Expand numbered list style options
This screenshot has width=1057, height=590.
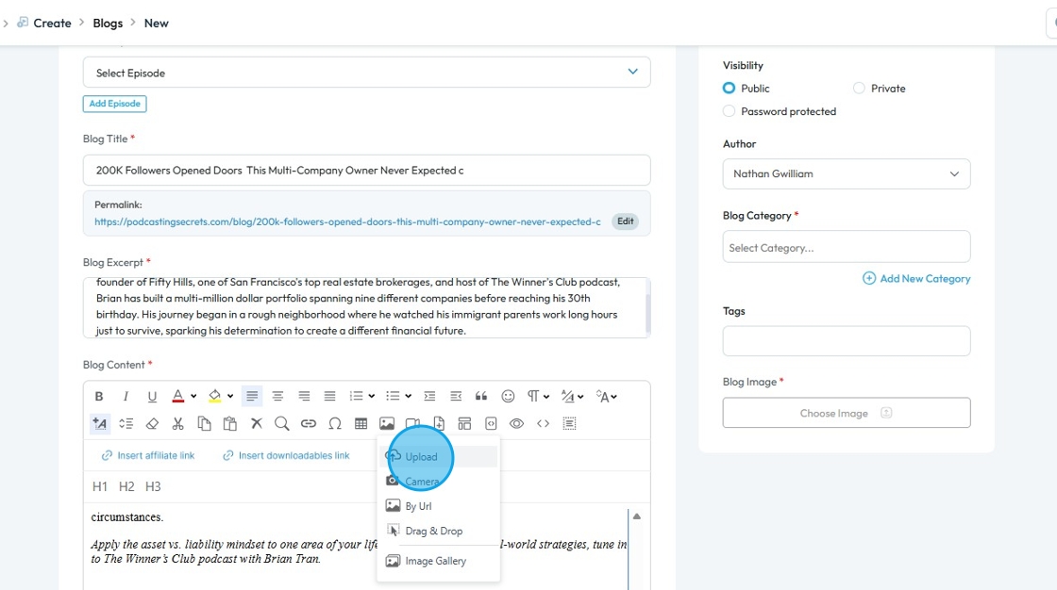pos(372,396)
